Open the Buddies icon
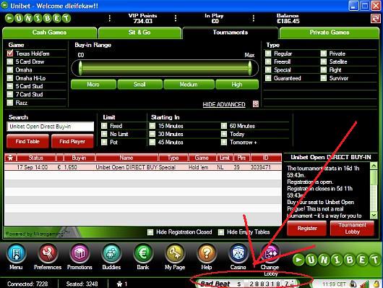This screenshot has width=383, height=288. click(111, 253)
